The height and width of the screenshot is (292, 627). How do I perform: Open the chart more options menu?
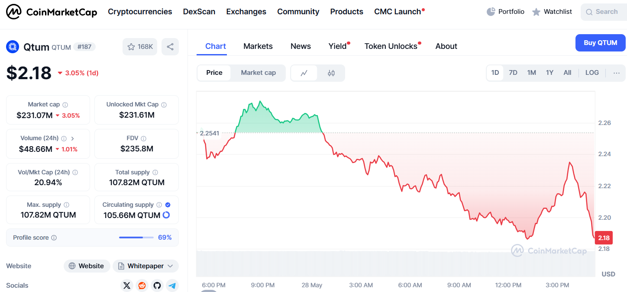point(617,73)
